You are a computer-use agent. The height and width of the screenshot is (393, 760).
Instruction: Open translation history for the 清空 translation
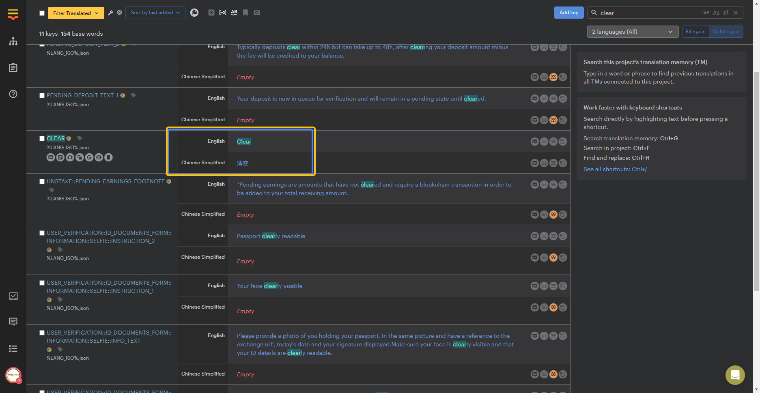click(x=562, y=163)
